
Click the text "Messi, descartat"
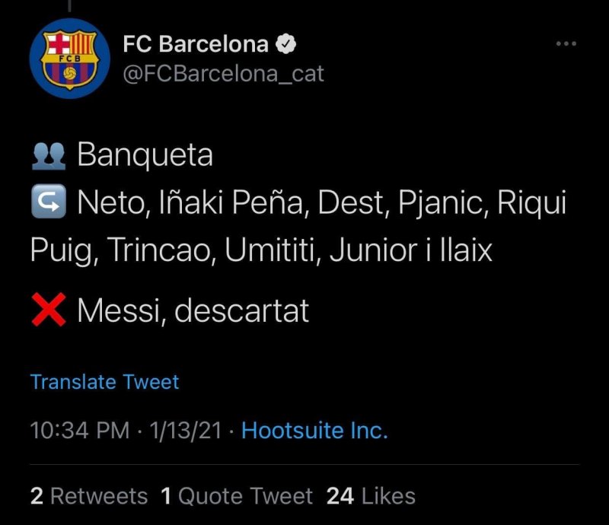tap(193, 311)
